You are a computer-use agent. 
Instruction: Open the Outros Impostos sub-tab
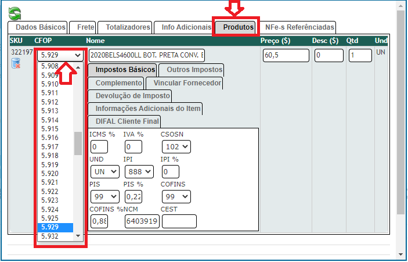tap(190, 70)
